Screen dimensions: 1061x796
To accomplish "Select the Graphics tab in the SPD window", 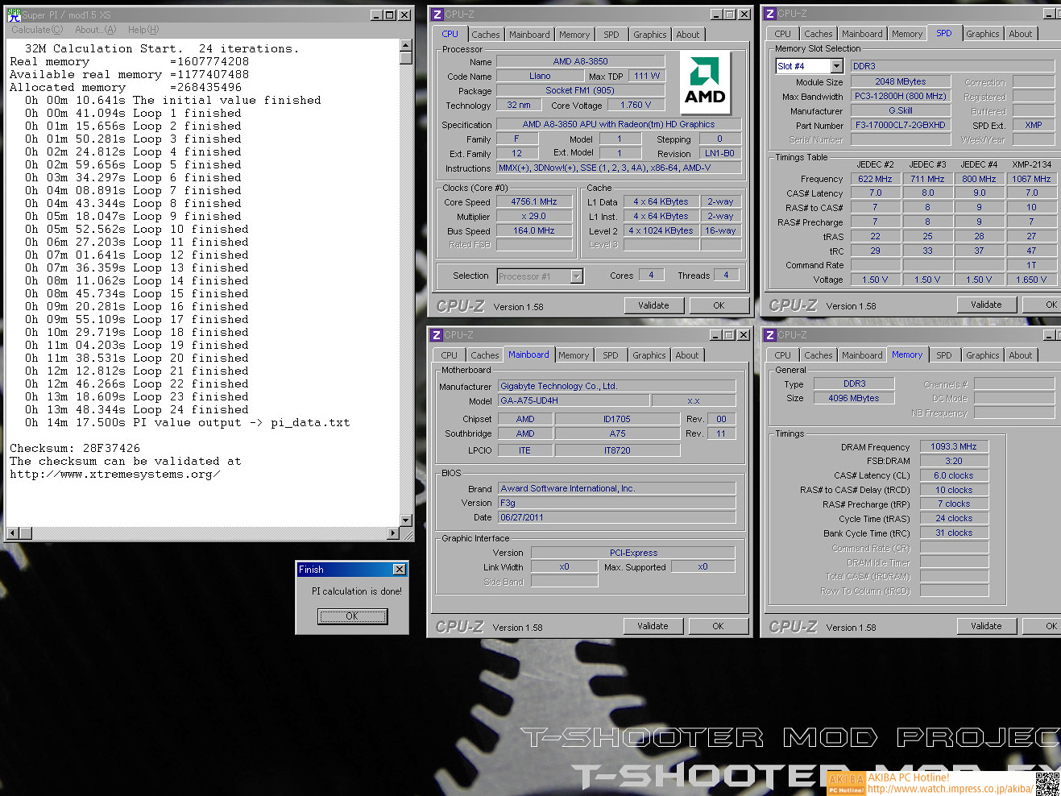I will [983, 34].
